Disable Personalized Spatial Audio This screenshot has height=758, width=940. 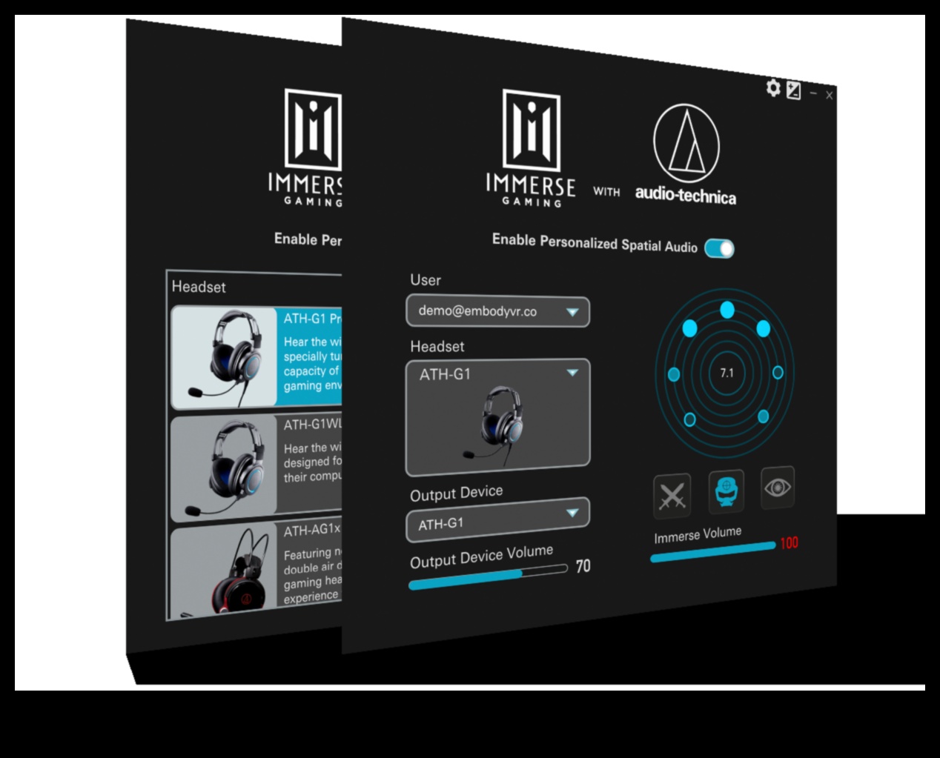(x=719, y=249)
